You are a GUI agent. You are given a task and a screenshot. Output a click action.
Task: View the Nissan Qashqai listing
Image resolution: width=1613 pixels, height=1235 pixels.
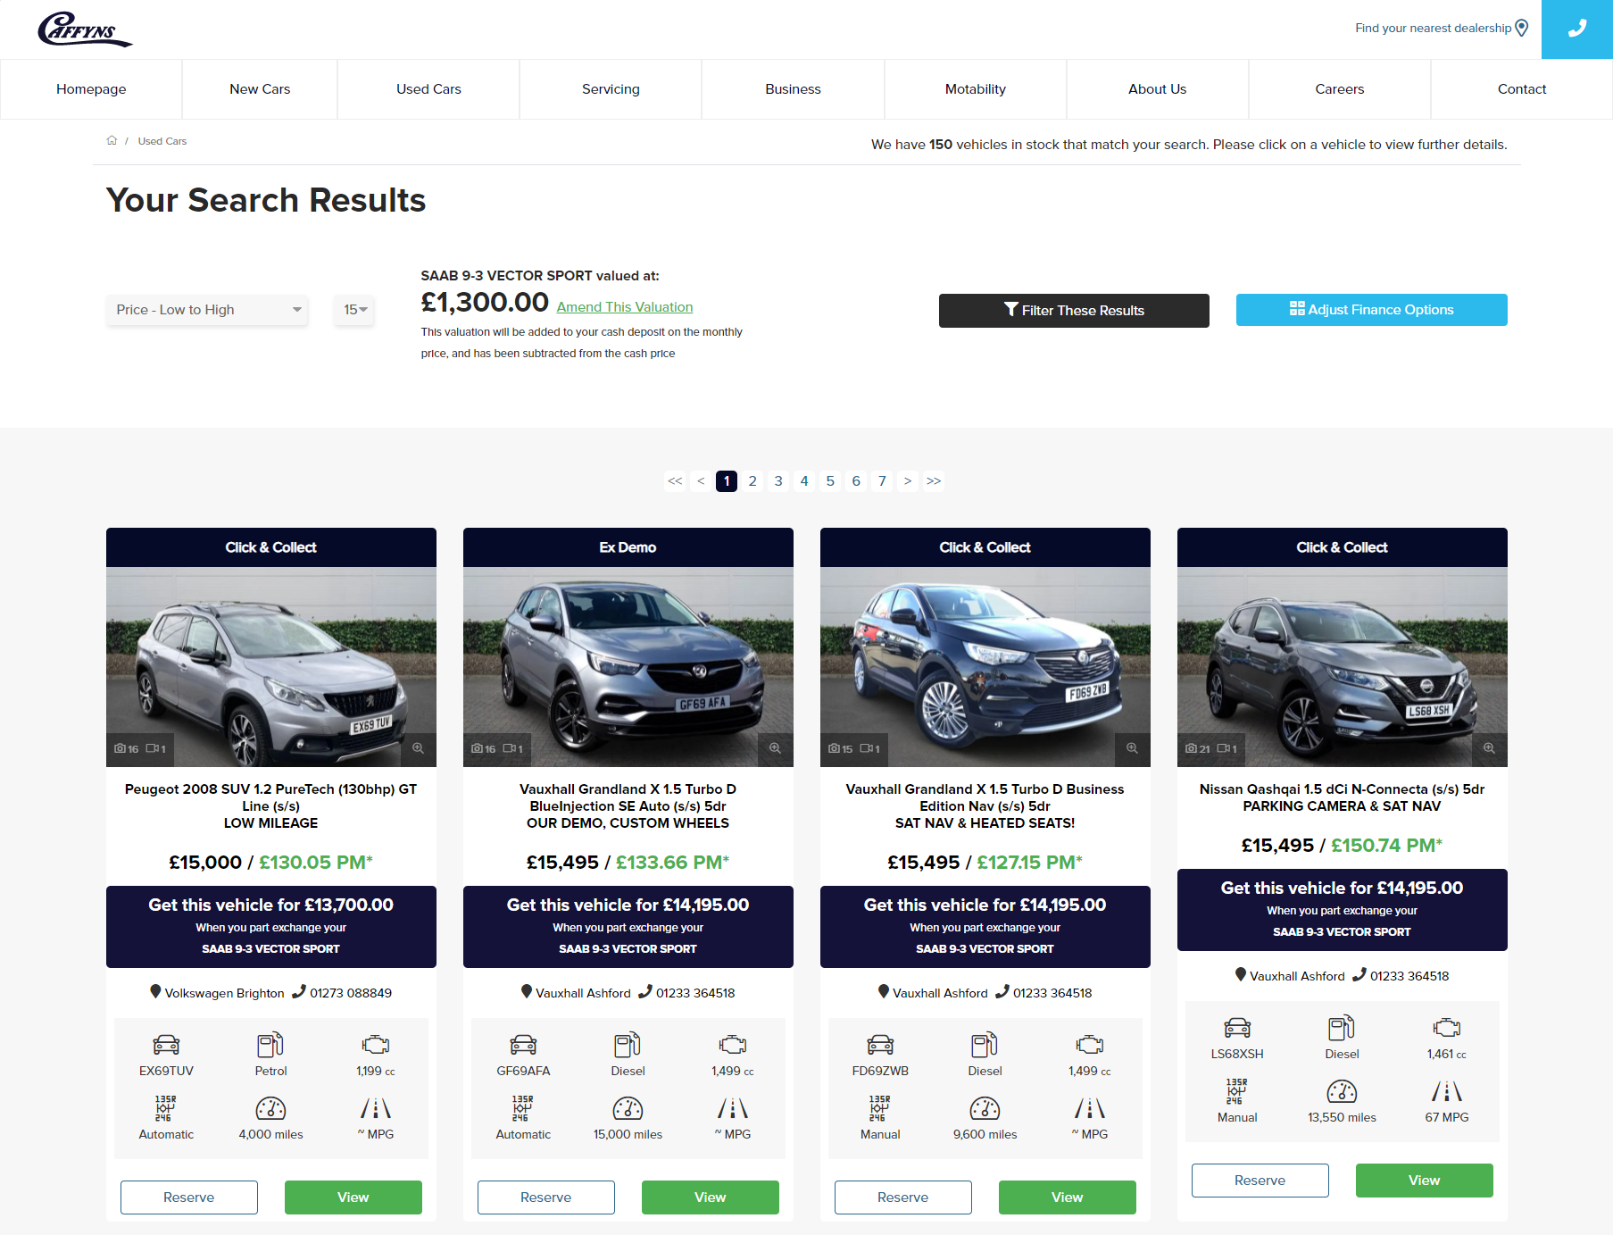[1425, 1181]
